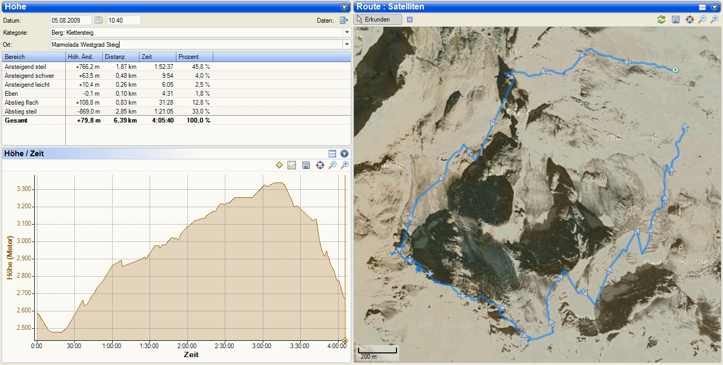
Task: Zoom in on the elevation chart
Action: 345,165
